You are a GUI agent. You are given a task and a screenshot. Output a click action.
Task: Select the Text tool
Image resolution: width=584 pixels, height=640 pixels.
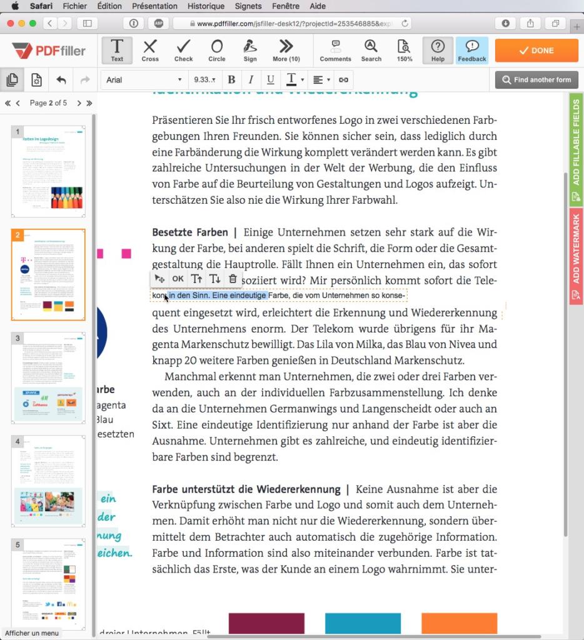[117, 50]
